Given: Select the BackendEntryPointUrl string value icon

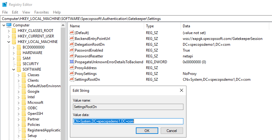Looking at the screenshot, I should coord(72,39).
